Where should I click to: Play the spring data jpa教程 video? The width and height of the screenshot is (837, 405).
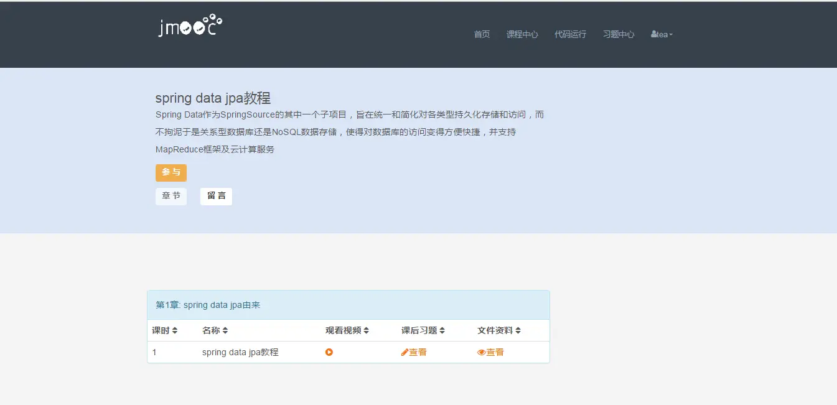coord(329,352)
